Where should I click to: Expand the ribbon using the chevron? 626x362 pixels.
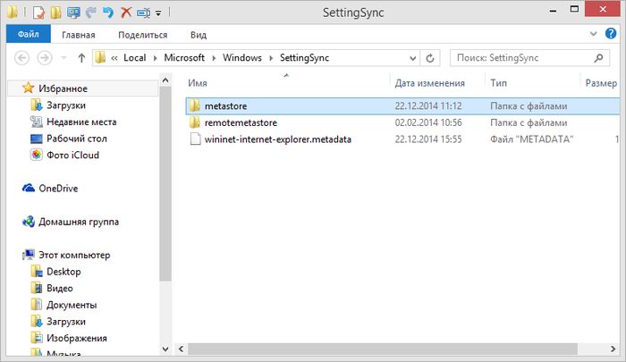(597, 34)
